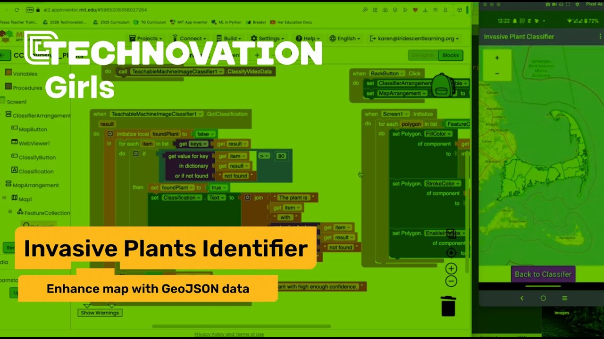The width and height of the screenshot is (604, 339).
Task: Open the greater-than comparison operator dropdown
Action: point(264,156)
